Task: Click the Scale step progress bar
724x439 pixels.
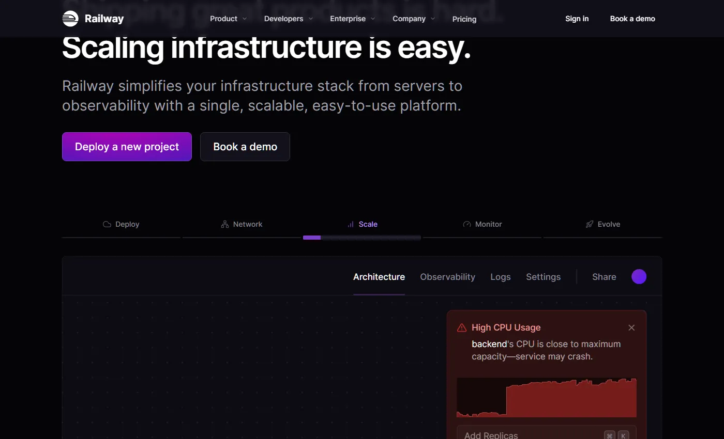Action: coord(361,238)
